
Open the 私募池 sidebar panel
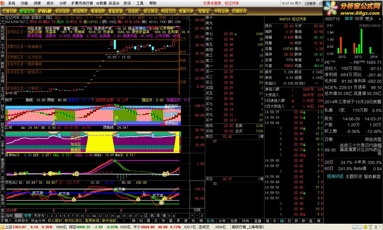pyautogui.click(x=2, y=199)
